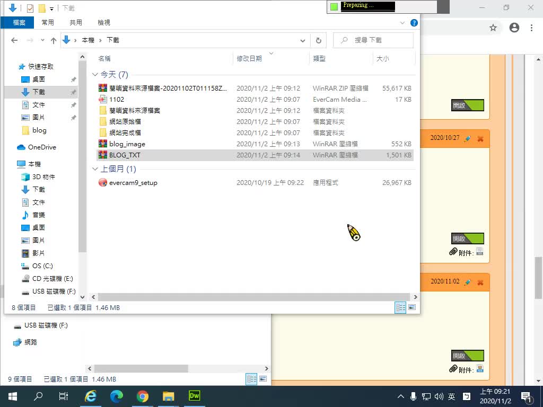Viewport: 543px width, 407px height.
Task: Open the breadcrumb chevron between 本機 and 下載
Action: click(x=100, y=40)
